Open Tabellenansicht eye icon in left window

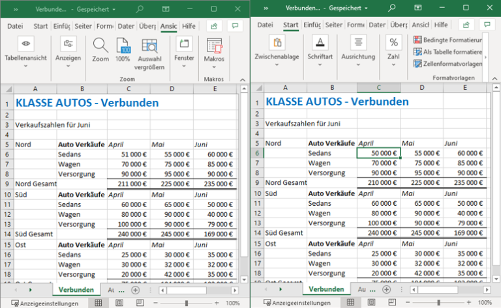[x=26, y=44]
